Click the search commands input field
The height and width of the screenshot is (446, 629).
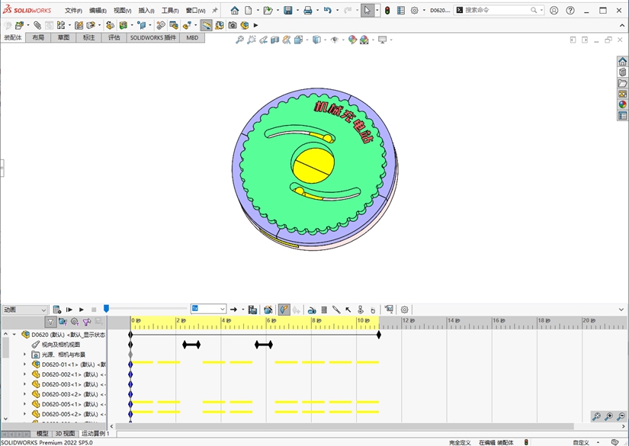[x=496, y=11]
